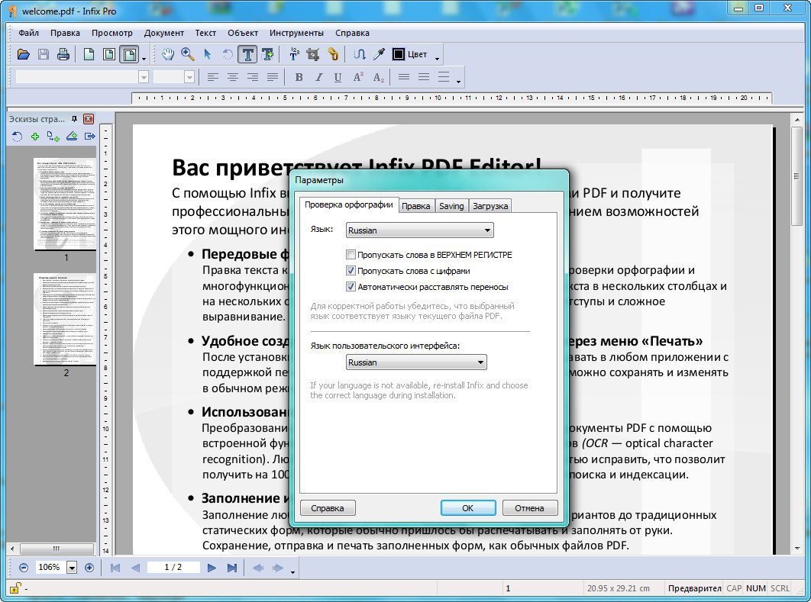Click the Отмена button
The height and width of the screenshot is (602, 811).
[530, 508]
